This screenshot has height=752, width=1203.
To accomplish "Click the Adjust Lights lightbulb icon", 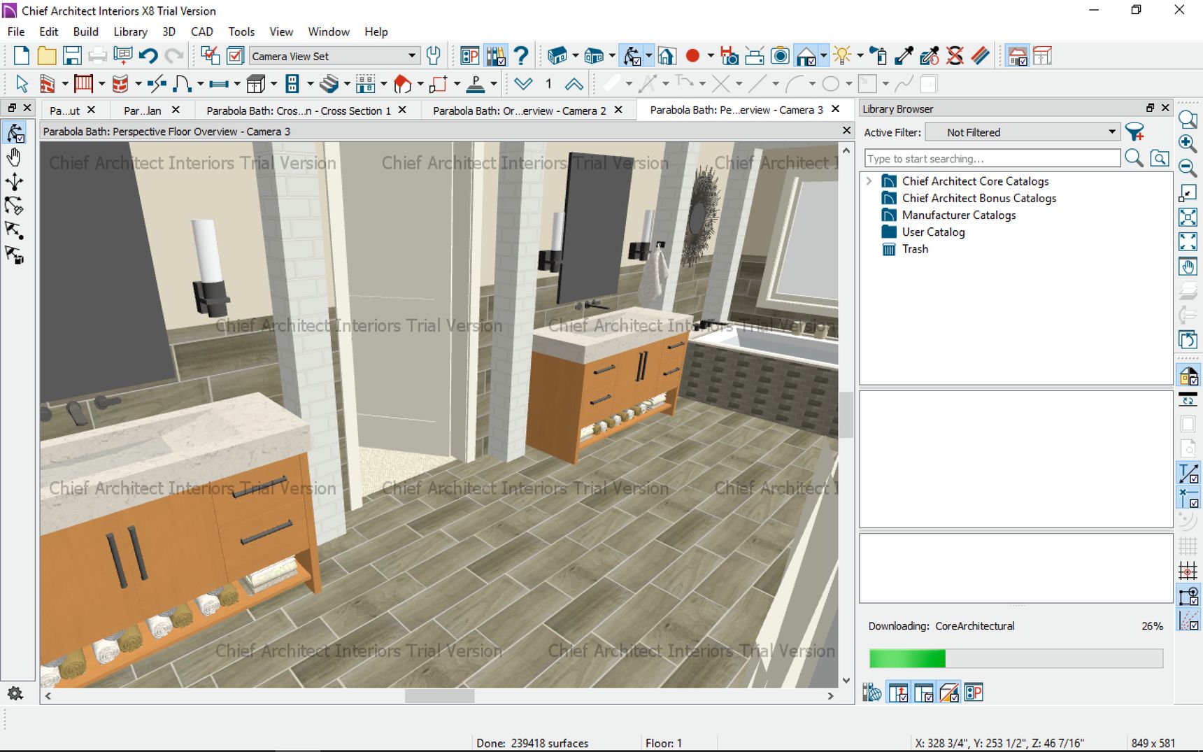I will pyautogui.click(x=842, y=56).
